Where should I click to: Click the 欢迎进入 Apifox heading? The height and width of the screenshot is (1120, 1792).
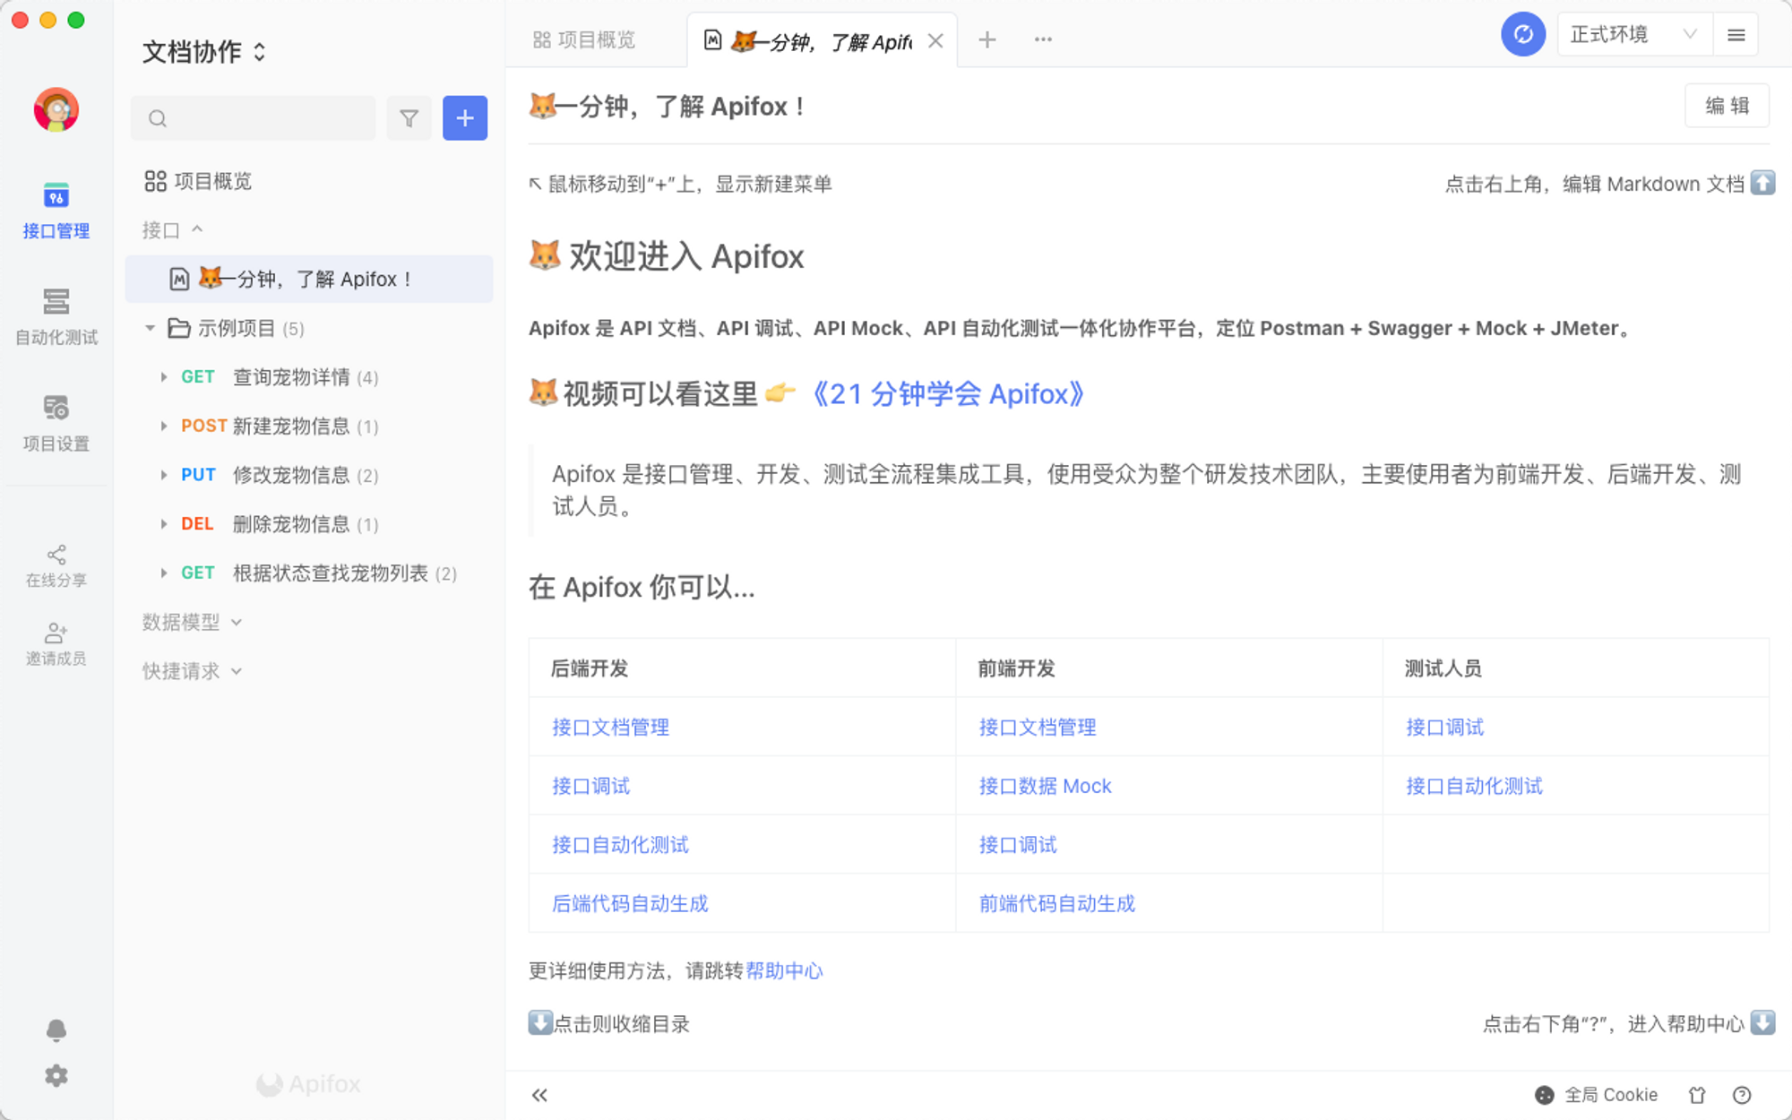(x=667, y=257)
